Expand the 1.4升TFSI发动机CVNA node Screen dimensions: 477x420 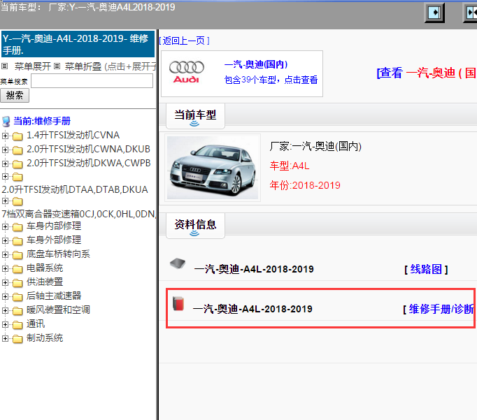5,136
